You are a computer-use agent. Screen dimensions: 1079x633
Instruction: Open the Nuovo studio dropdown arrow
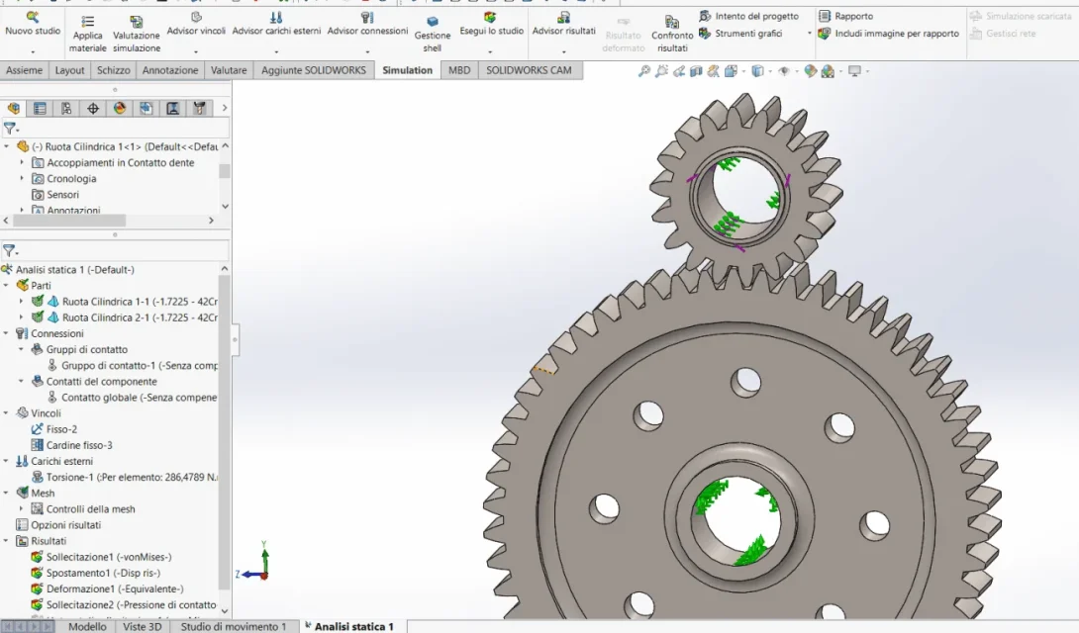click(x=33, y=51)
